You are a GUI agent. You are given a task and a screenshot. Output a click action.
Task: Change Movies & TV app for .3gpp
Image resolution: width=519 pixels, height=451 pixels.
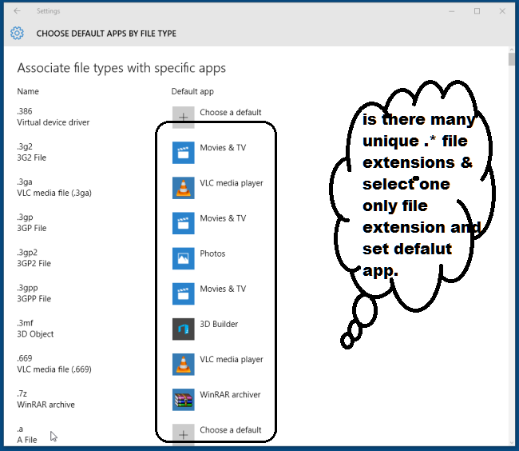[223, 289]
